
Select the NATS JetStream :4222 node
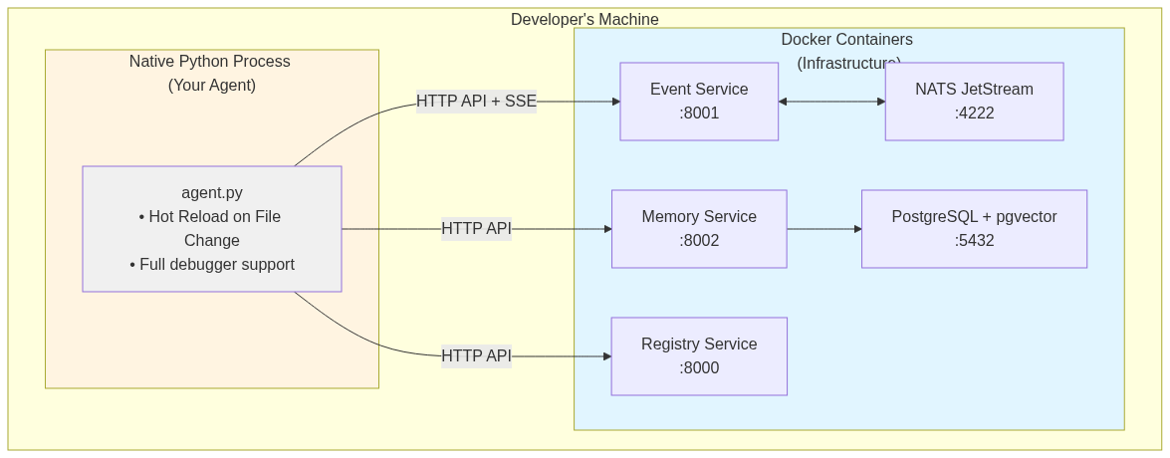click(974, 102)
